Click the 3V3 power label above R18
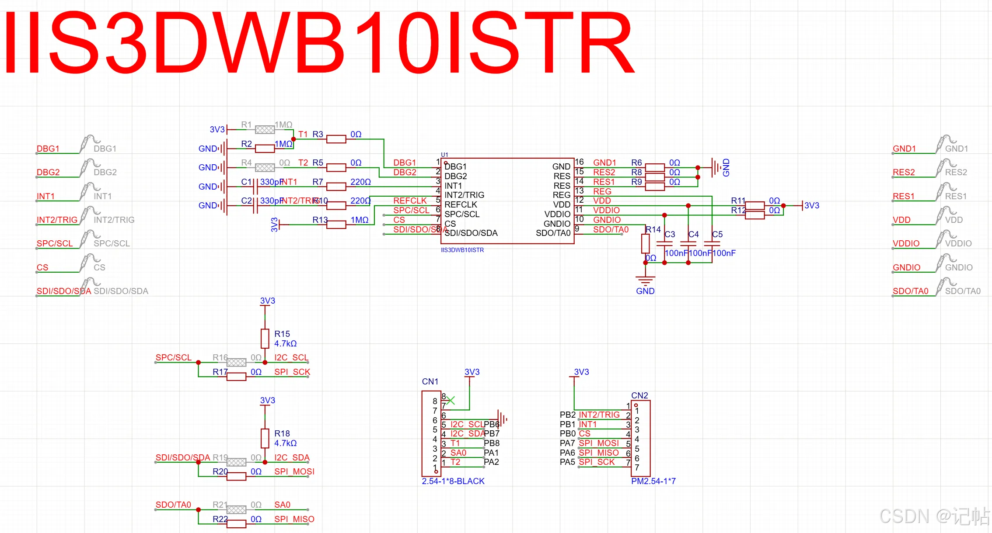 tap(268, 400)
